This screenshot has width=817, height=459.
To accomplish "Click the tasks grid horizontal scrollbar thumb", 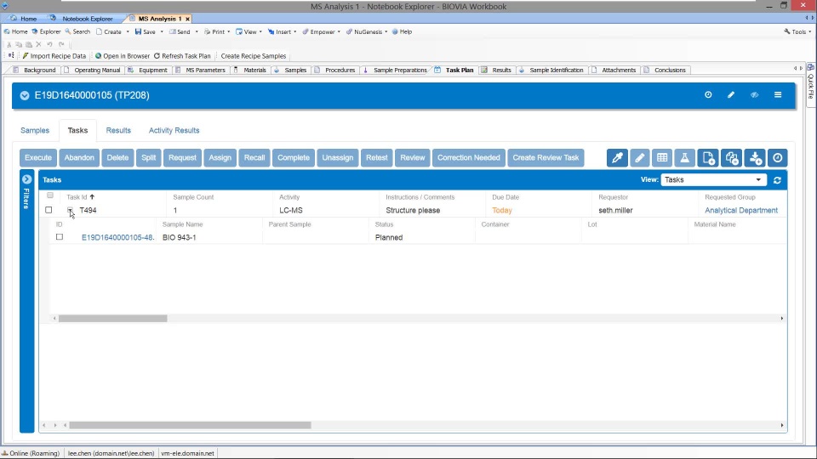I will (112, 319).
